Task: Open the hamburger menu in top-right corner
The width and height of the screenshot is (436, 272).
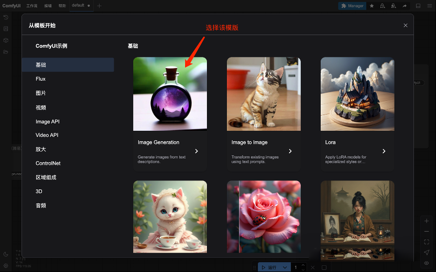Action: coord(430,6)
